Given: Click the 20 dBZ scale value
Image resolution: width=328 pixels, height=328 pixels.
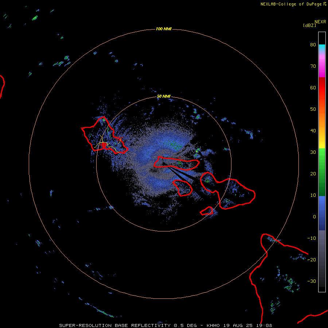Looking at the screenshot, I should click(x=313, y=173).
